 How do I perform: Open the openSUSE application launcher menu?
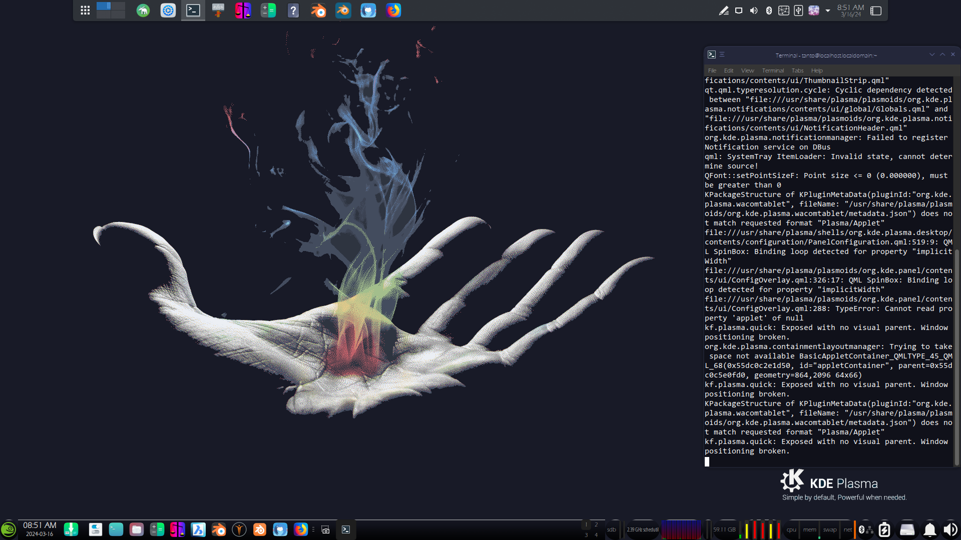point(9,529)
